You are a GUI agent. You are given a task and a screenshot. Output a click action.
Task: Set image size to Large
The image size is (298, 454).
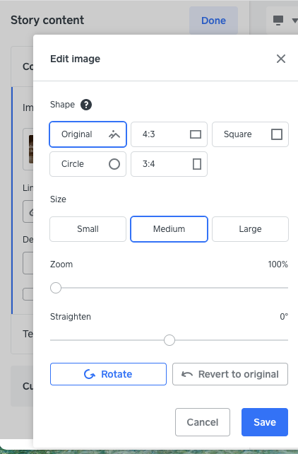click(250, 229)
